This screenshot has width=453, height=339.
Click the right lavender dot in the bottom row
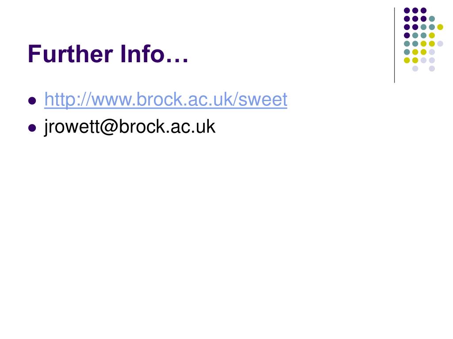pos(432,68)
